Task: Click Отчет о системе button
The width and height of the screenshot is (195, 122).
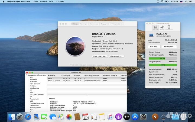Action: point(100,56)
